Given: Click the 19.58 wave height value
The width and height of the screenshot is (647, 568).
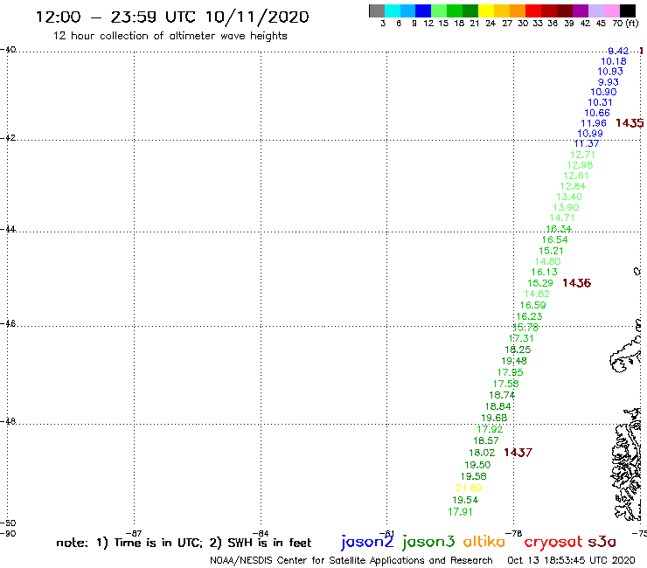Looking at the screenshot, I should [473, 476].
